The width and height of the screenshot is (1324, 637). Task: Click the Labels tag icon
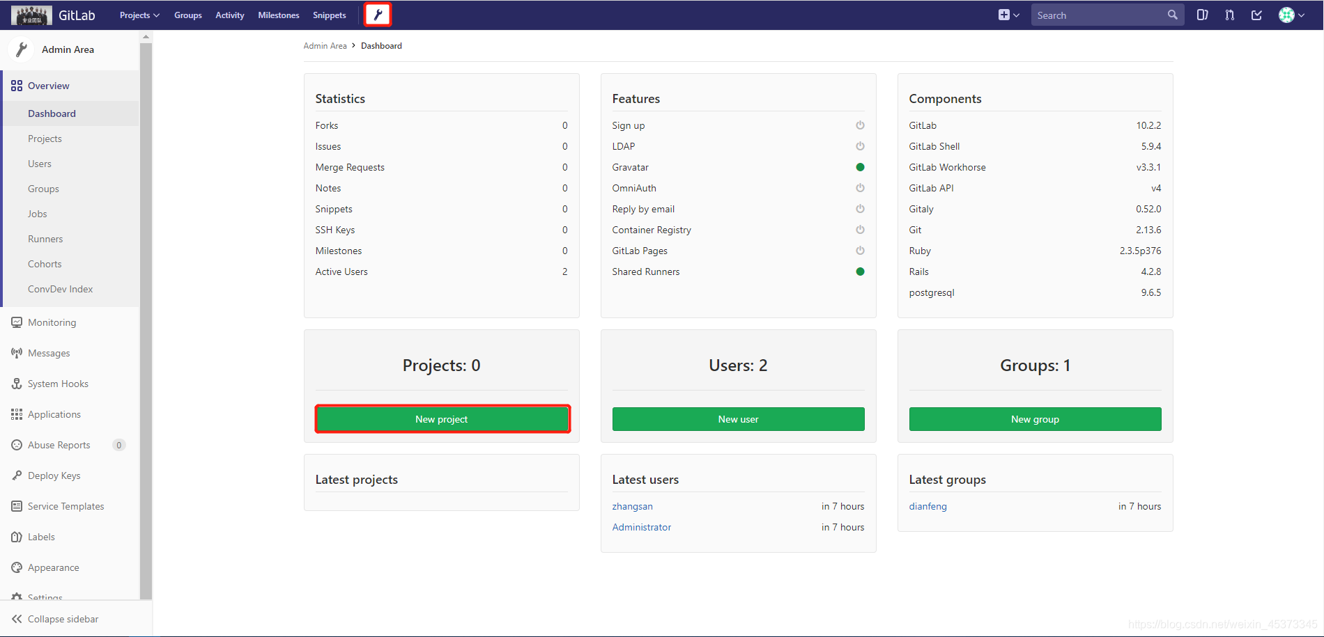(17, 537)
